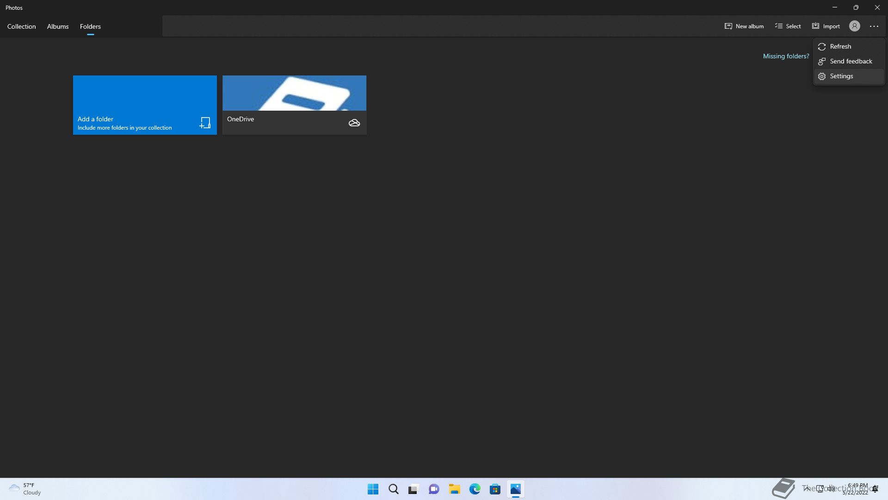The image size is (888, 500).
Task: Choose Refresh from the menu
Action: click(x=840, y=47)
